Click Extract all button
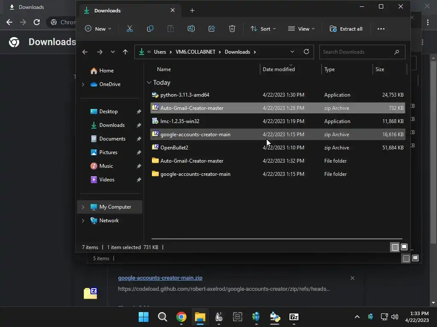The height and width of the screenshot is (327, 437). point(346,29)
